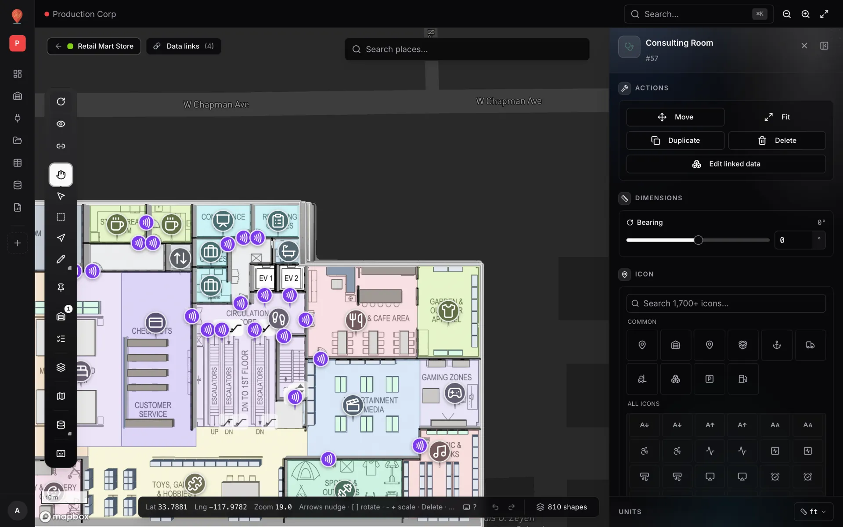Go back via Retail Mart Store
The width and height of the screenshot is (843, 527).
[94, 46]
